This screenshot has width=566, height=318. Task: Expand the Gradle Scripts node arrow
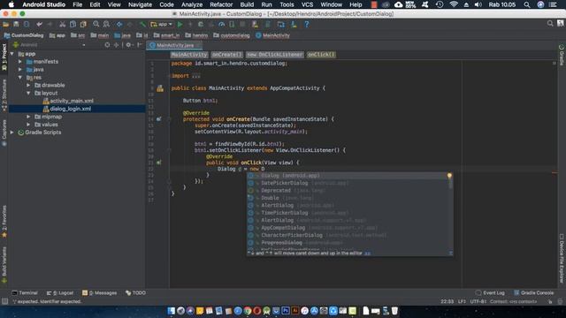click(12, 132)
